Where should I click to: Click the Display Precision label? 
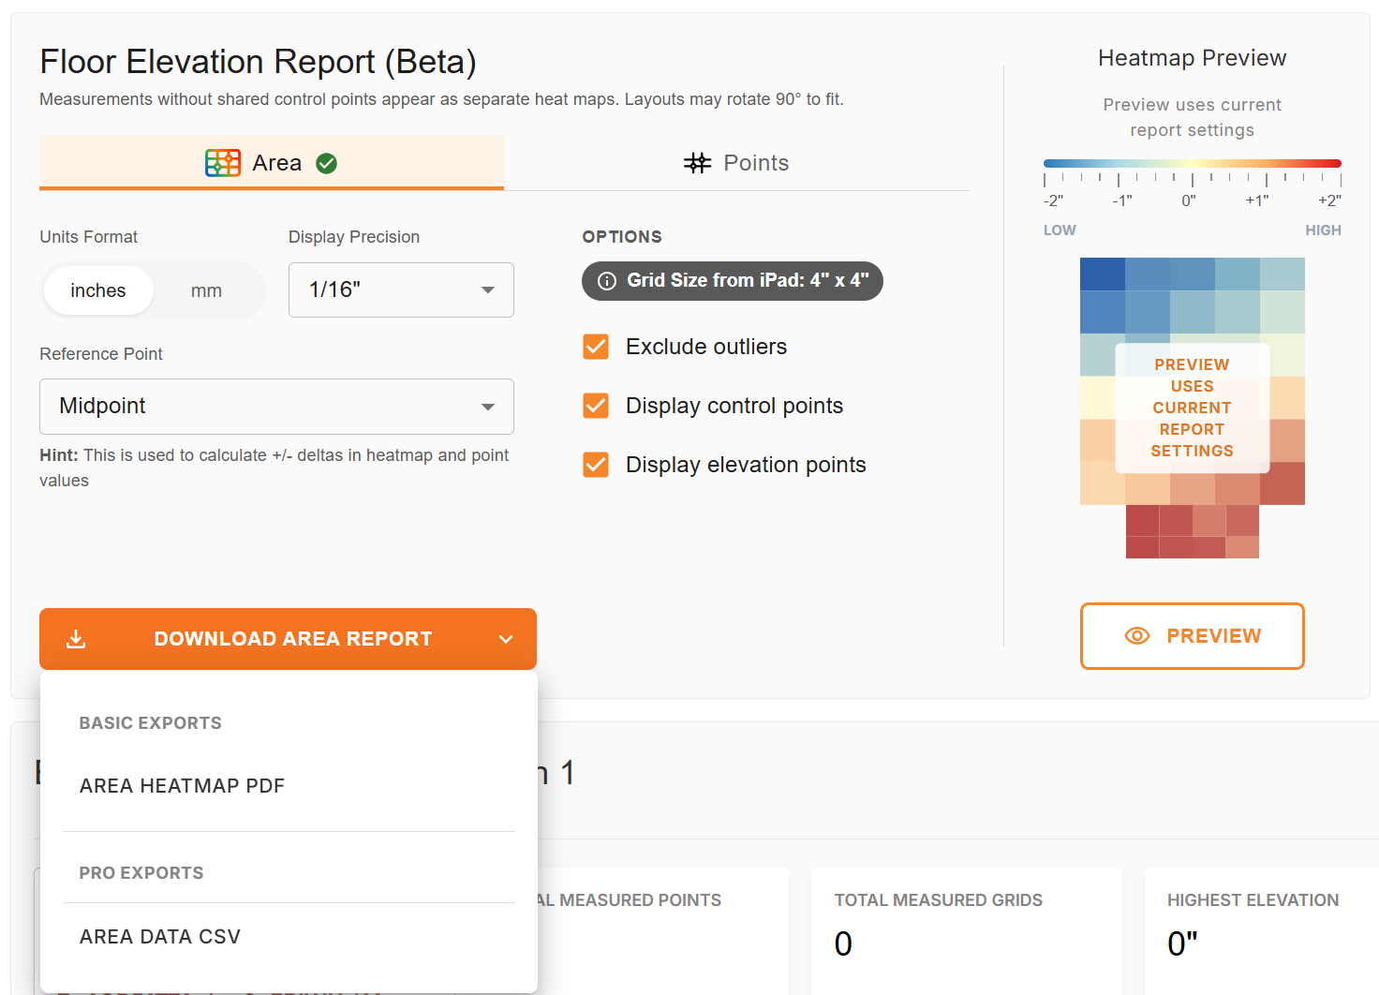[x=354, y=237]
